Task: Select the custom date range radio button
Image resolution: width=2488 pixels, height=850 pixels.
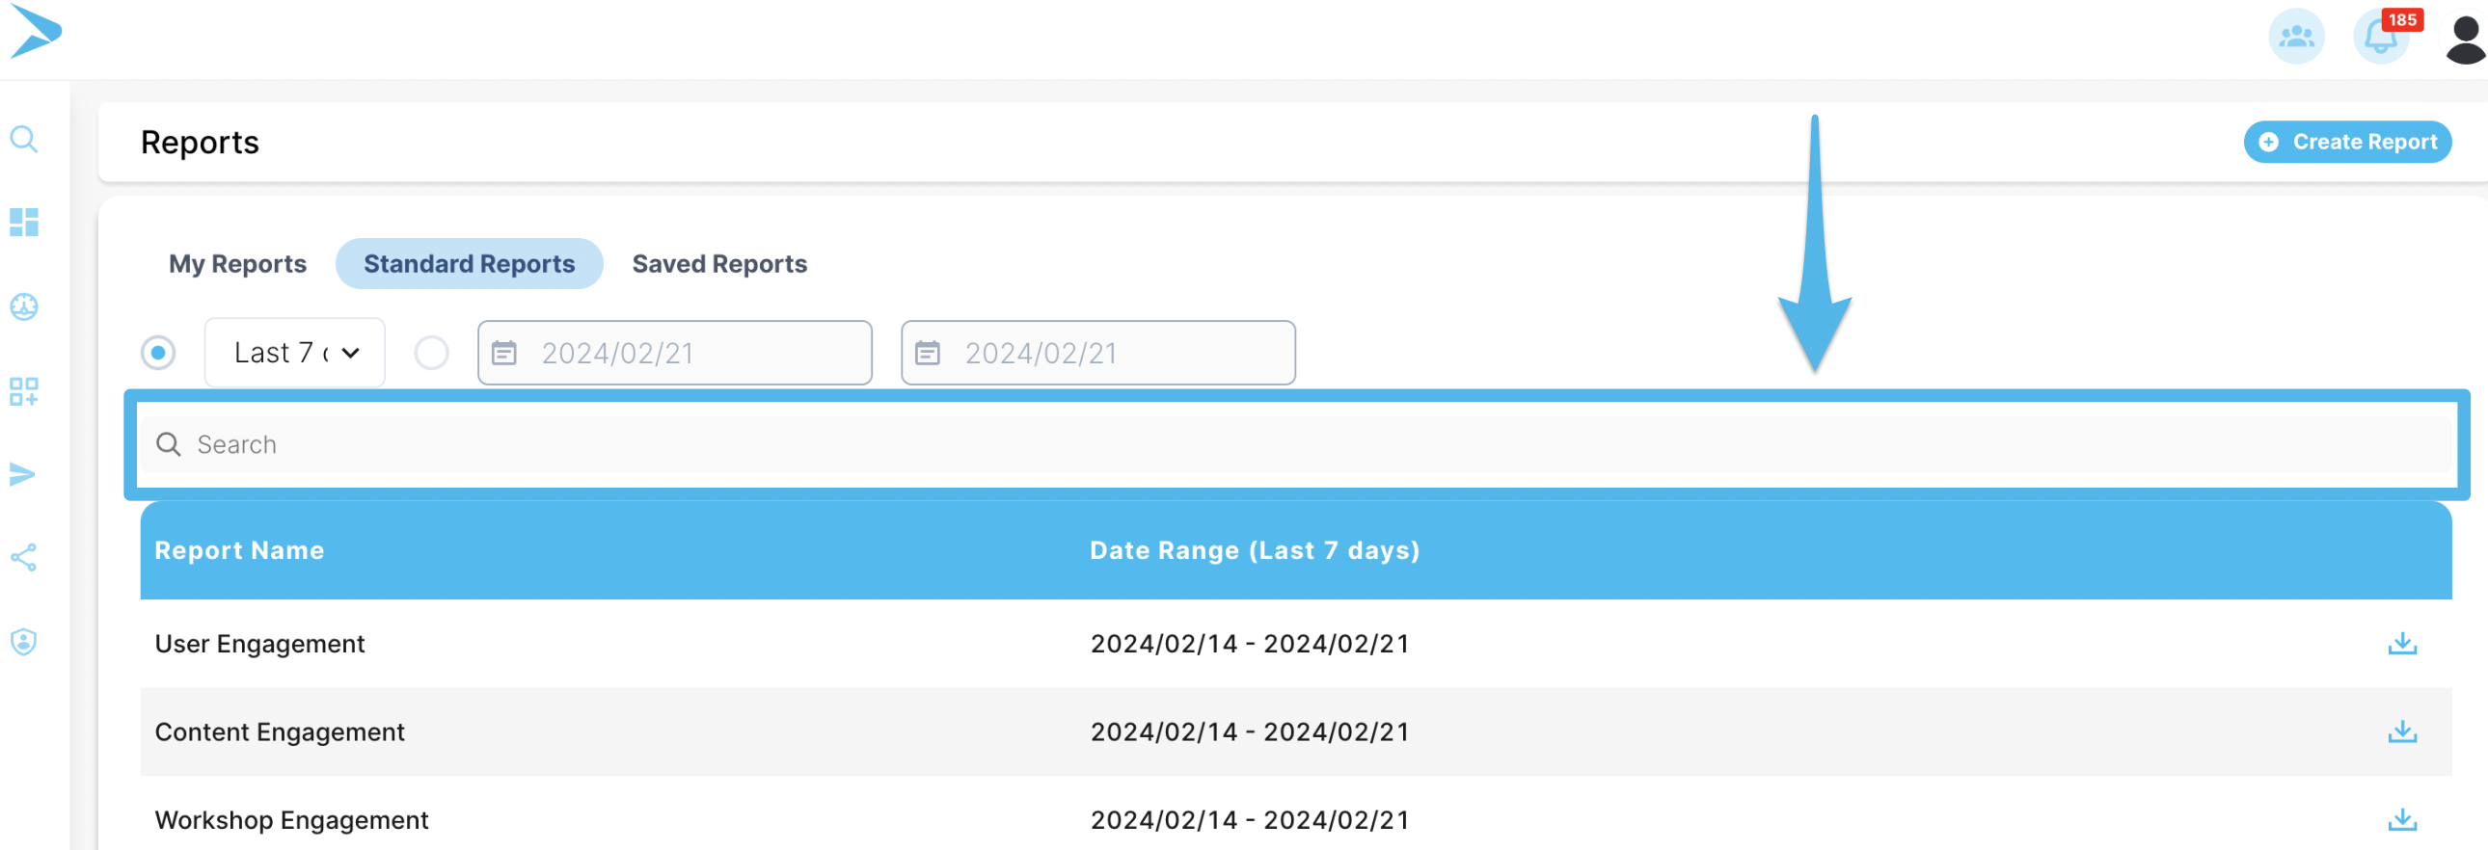Action: pyautogui.click(x=432, y=353)
